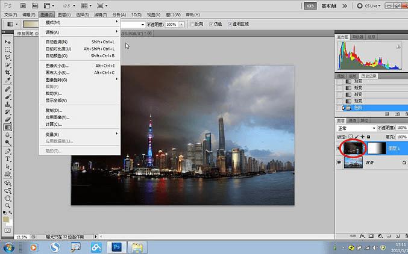This screenshot has height=254, width=408.
Task: Select the Polygonal Lasso tool
Action: tap(8, 57)
